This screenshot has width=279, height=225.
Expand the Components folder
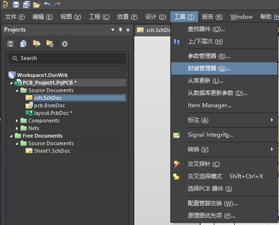coord(17,121)
